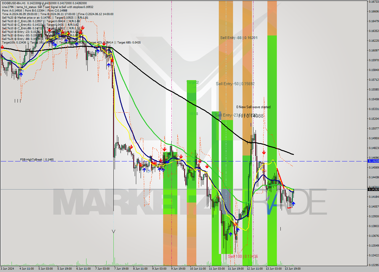This screenshot has width=379, height=272.
Task: Click the '4 Jun 11:00' time label
Action: (26, 269)
